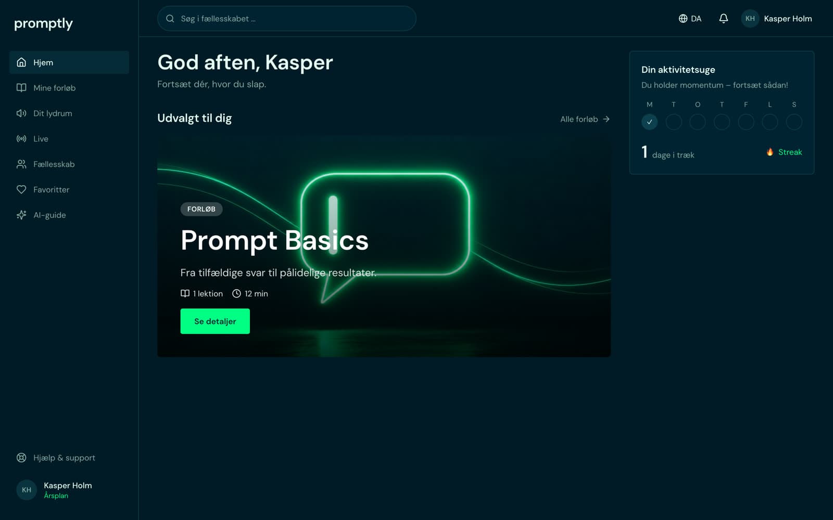Toggle the Monday (M) activity circle

[649, 122]
